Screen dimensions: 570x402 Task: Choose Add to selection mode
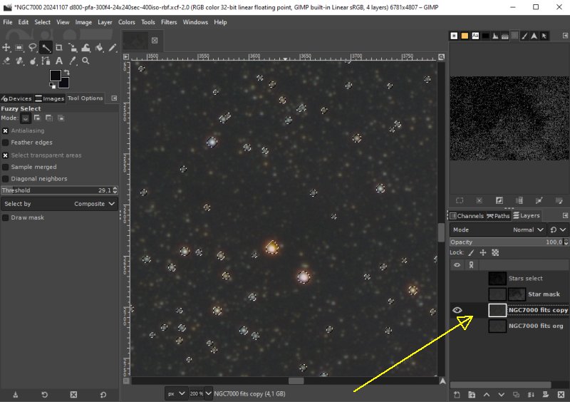[37, 118]
